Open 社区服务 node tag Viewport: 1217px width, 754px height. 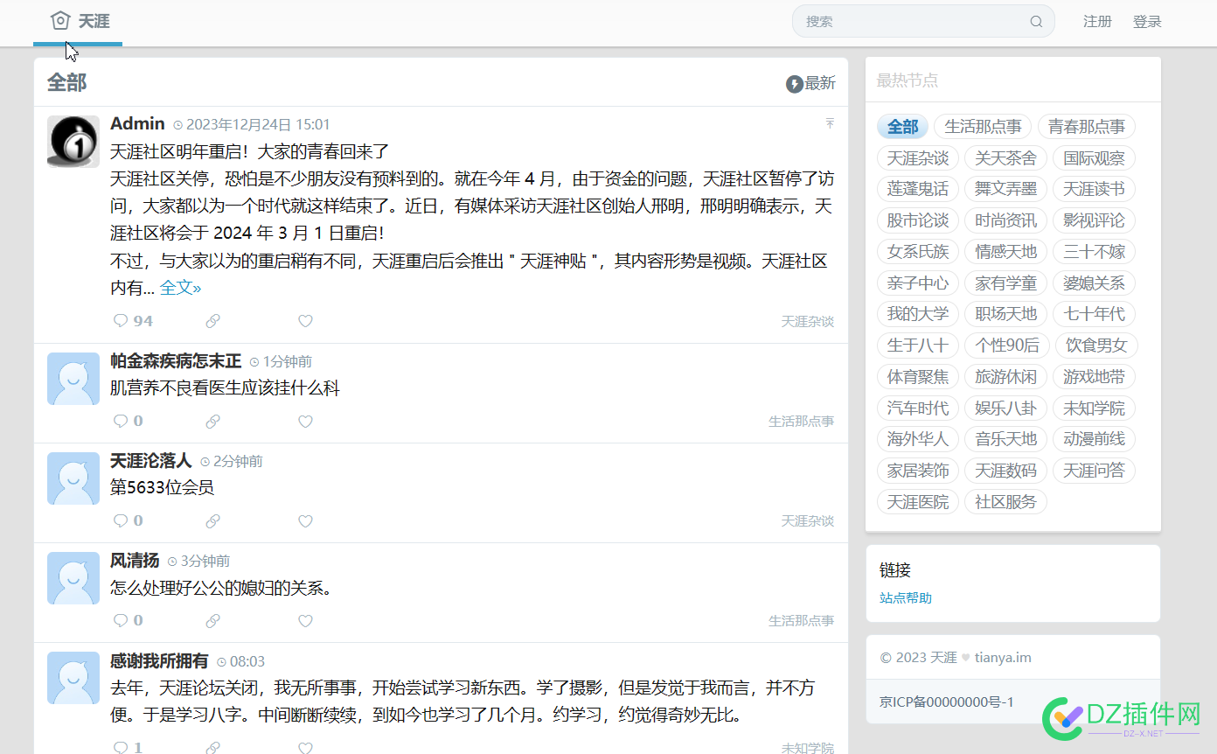click(1005, 502)
